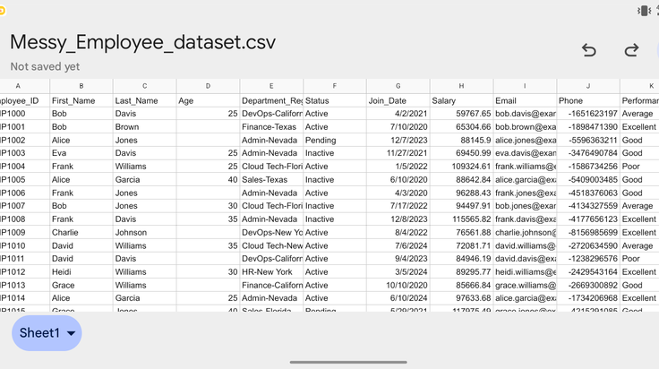The width and height of the screenshot is (659, 369).
Task: Click the Salary header cell
Action: tap(461, 100)
